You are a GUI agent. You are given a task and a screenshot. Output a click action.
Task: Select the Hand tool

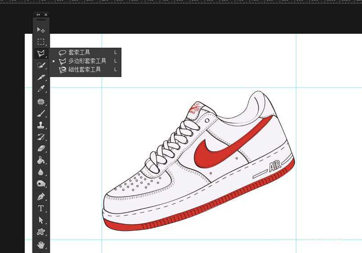click(41, 244)
